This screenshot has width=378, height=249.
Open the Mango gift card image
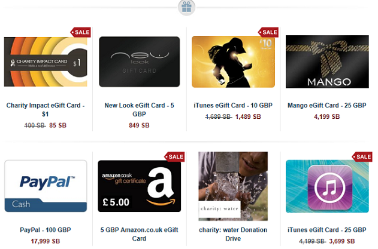[x=327, y=62]
